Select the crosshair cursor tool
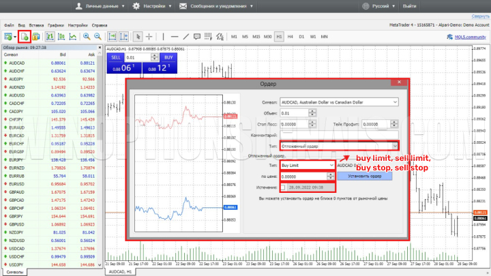491x276 pixels. click(149, 36)
